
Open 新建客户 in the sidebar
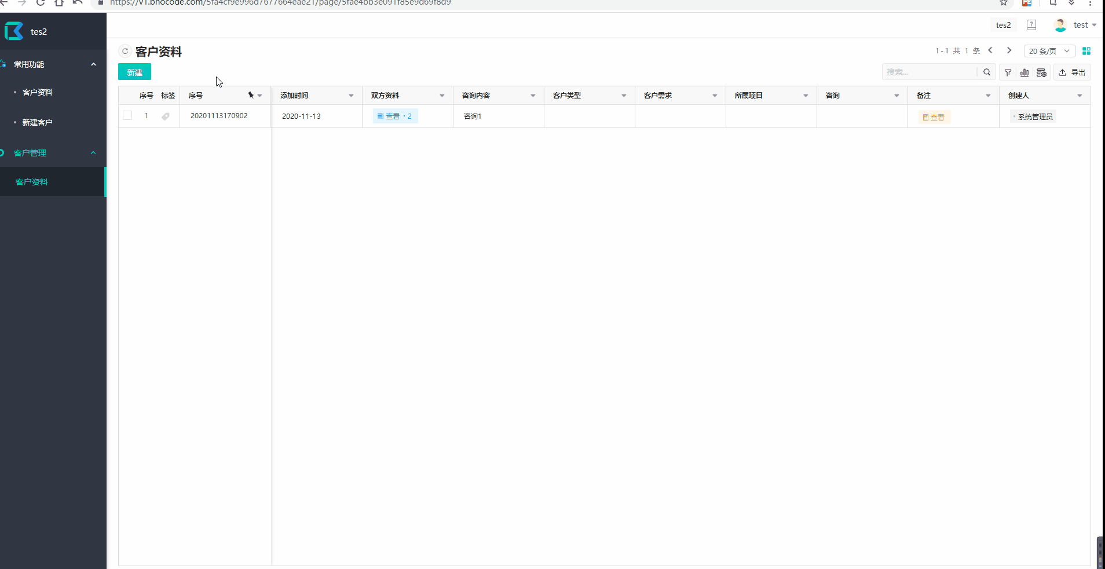click(38, 122)
